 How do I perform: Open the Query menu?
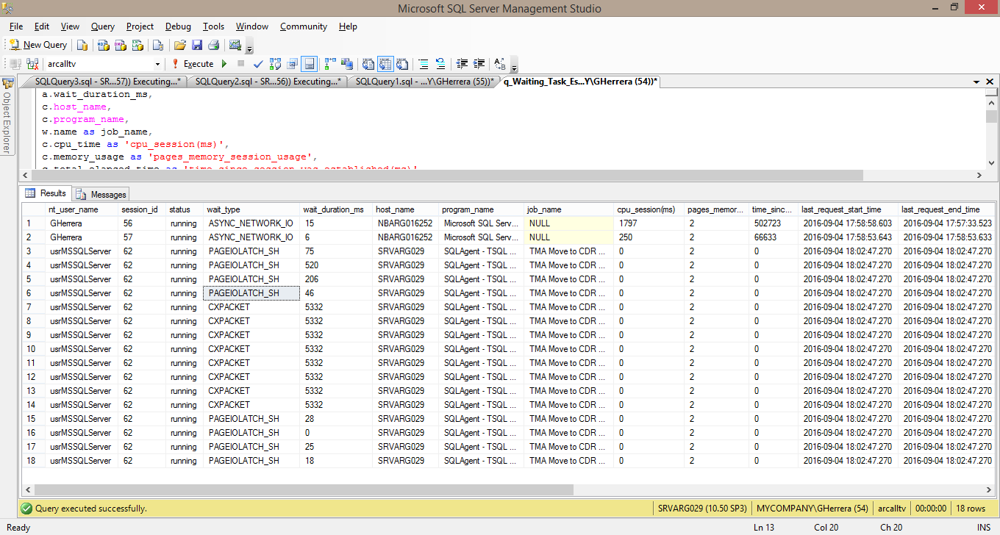(x=102, y=26)
